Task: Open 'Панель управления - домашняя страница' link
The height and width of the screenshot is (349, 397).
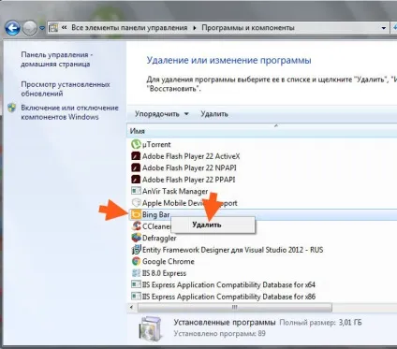Action: pyautogui.click(x=57, y=59)
